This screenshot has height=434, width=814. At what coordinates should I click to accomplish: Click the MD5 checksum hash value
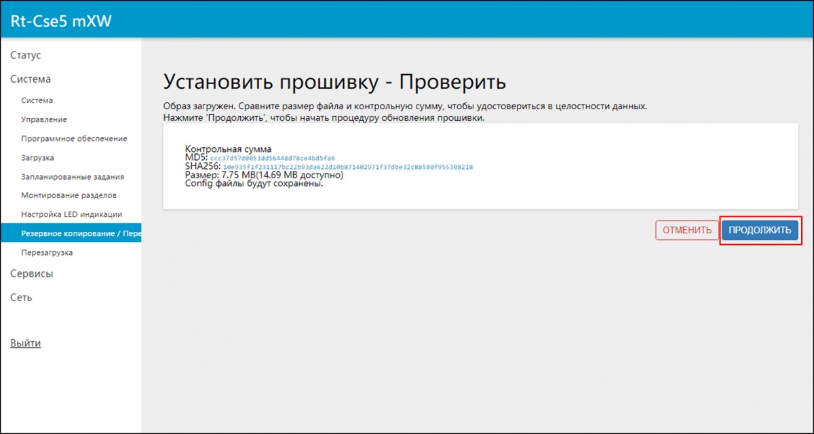[x=272, y=158]
